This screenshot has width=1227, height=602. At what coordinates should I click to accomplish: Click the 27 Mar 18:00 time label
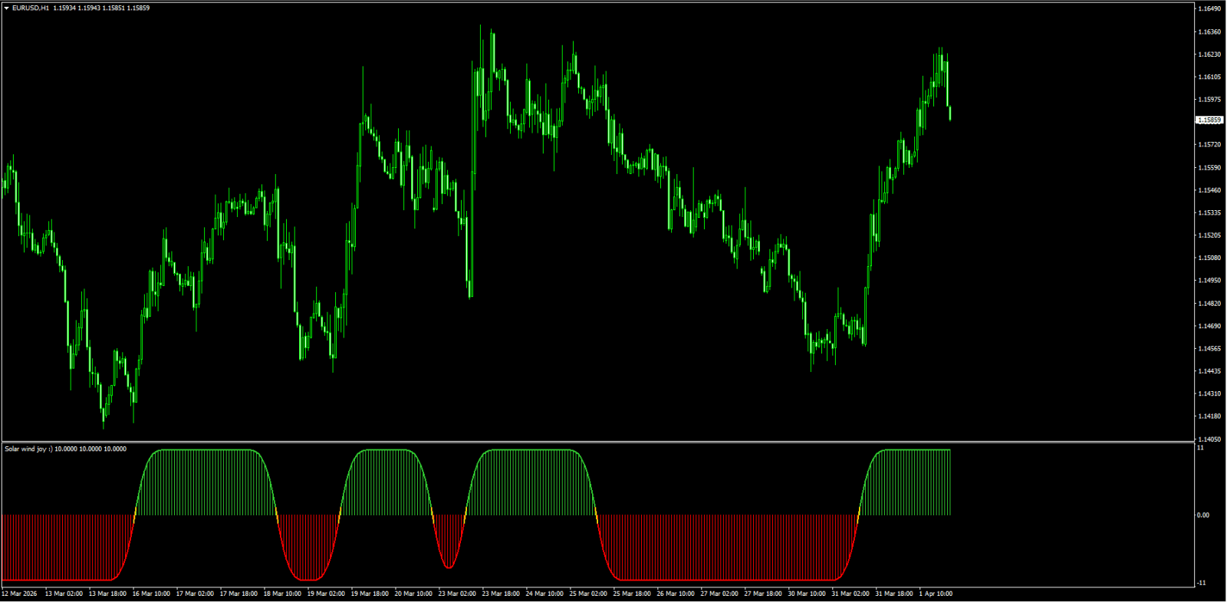click(763, 594)
